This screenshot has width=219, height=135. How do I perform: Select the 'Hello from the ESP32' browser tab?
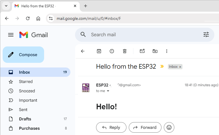pos(46,6)
